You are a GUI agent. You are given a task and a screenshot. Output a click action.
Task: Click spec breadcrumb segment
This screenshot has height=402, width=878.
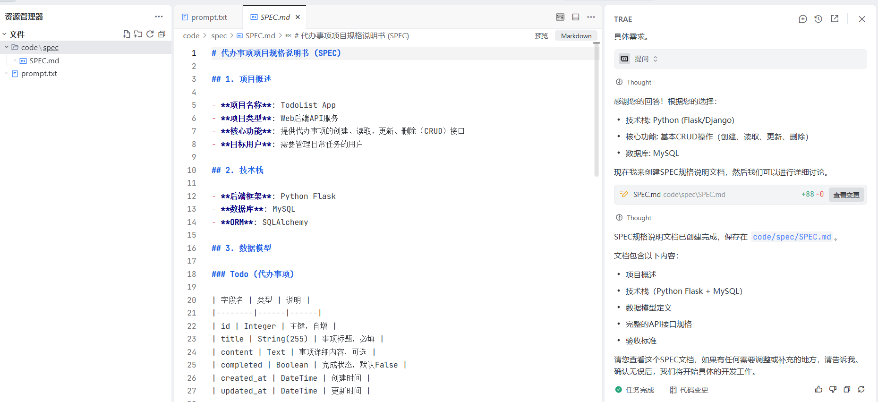coord(219,36)
